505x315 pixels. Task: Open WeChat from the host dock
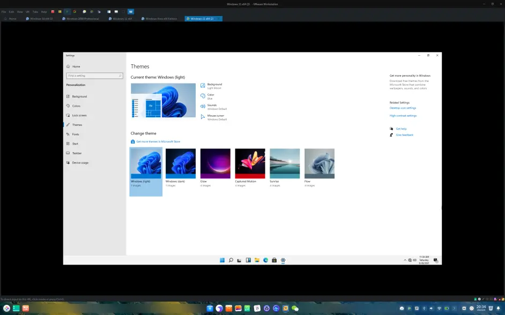point(295,308)
